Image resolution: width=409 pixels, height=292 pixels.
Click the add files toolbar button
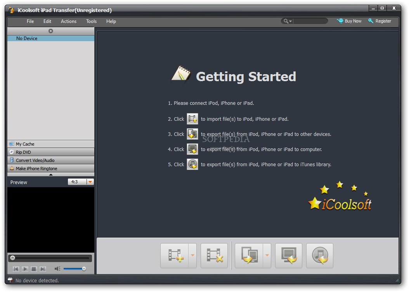click(x=175, y=256)
